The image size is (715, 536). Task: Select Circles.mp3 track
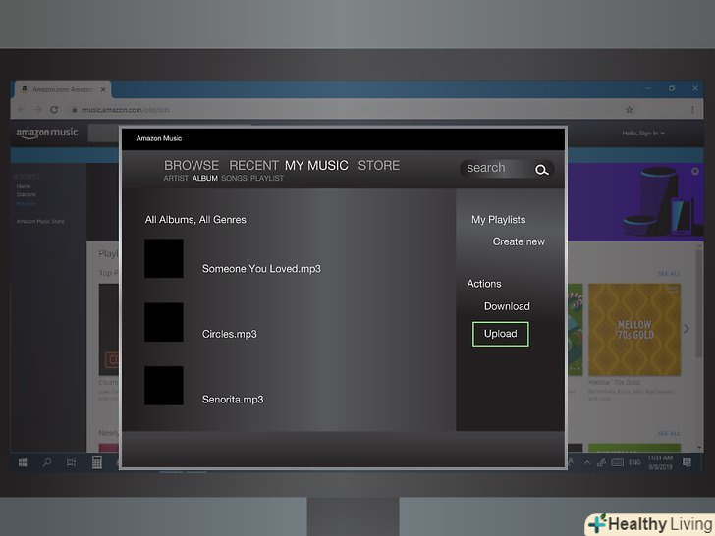point(230,334)
